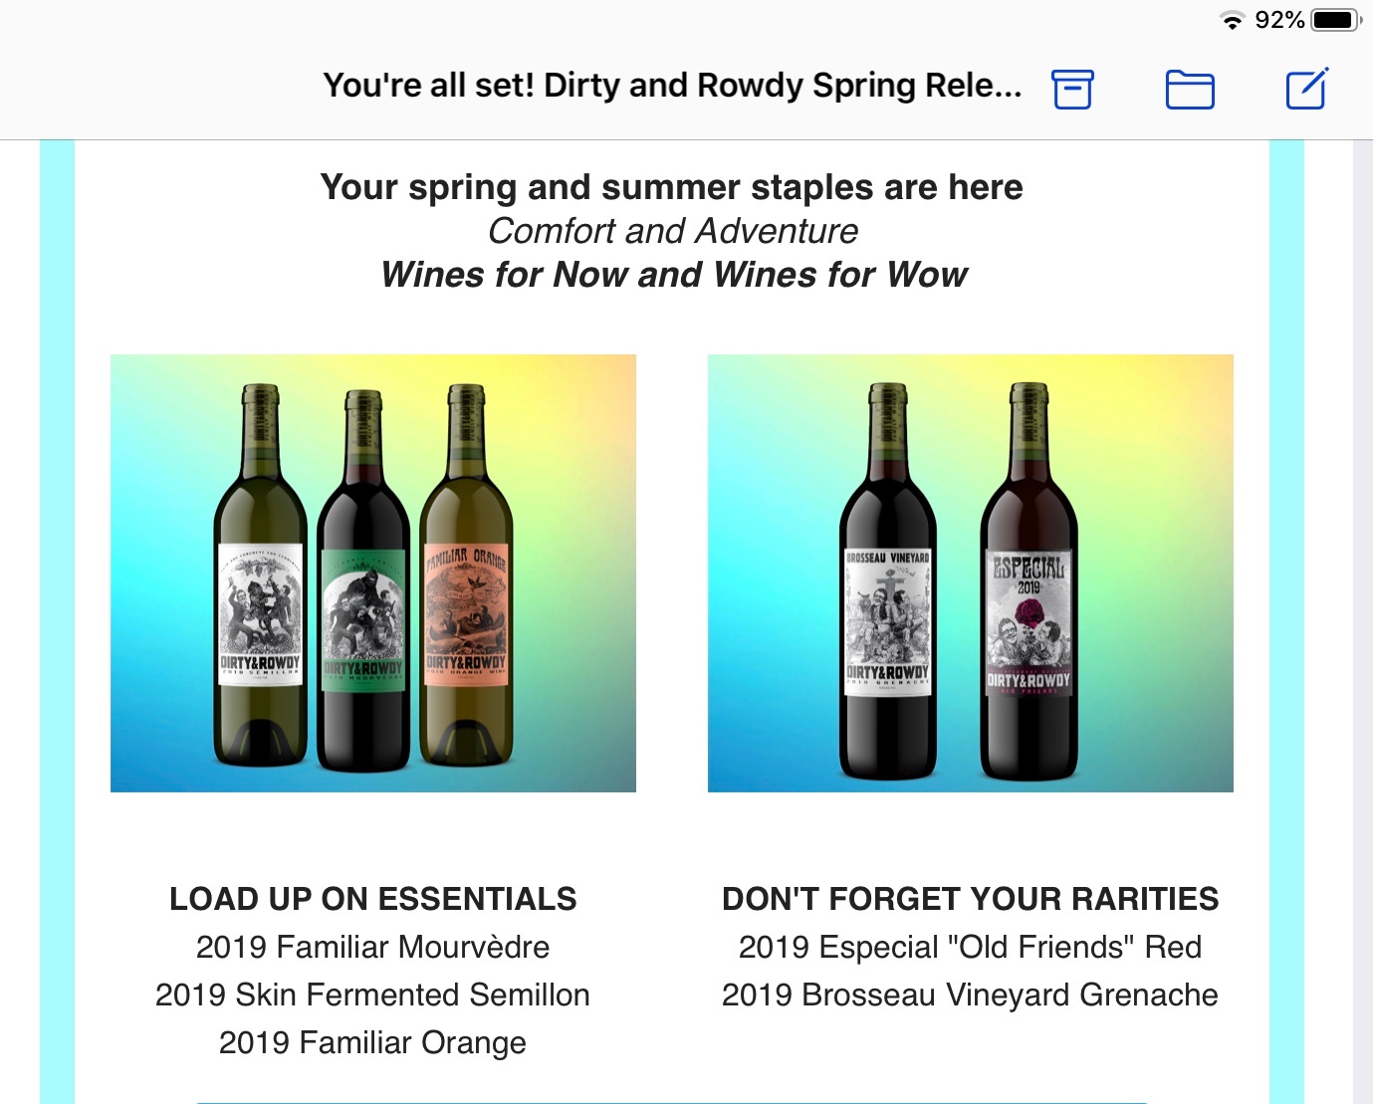Click DON'T FORGET YOUR RARITIES heading
Viewport: 1373px width, 1104px height.
coord(971,899)
